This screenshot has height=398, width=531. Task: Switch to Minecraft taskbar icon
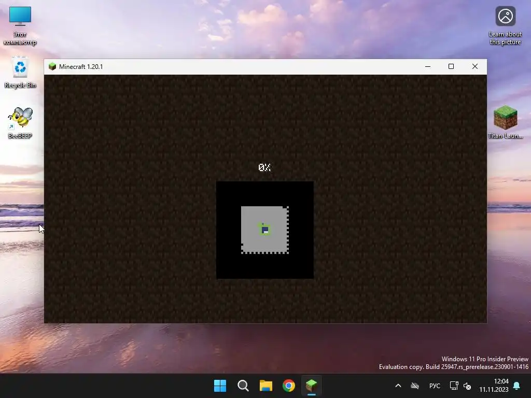click(x=312, y=386)
